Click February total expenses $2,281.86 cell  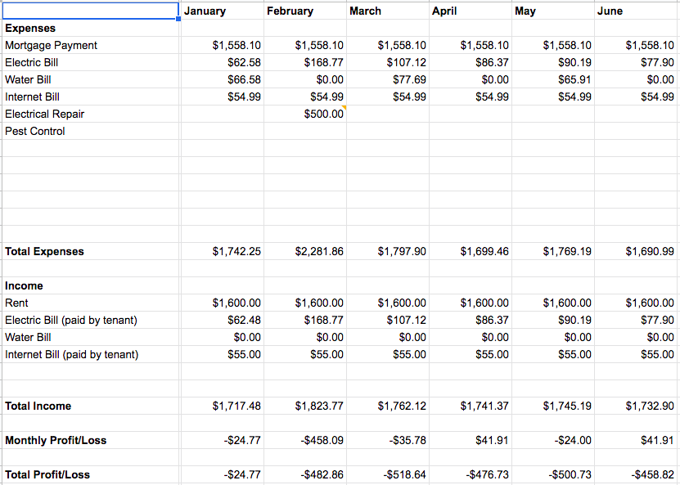pyautogui.click(x=305, y=251)
